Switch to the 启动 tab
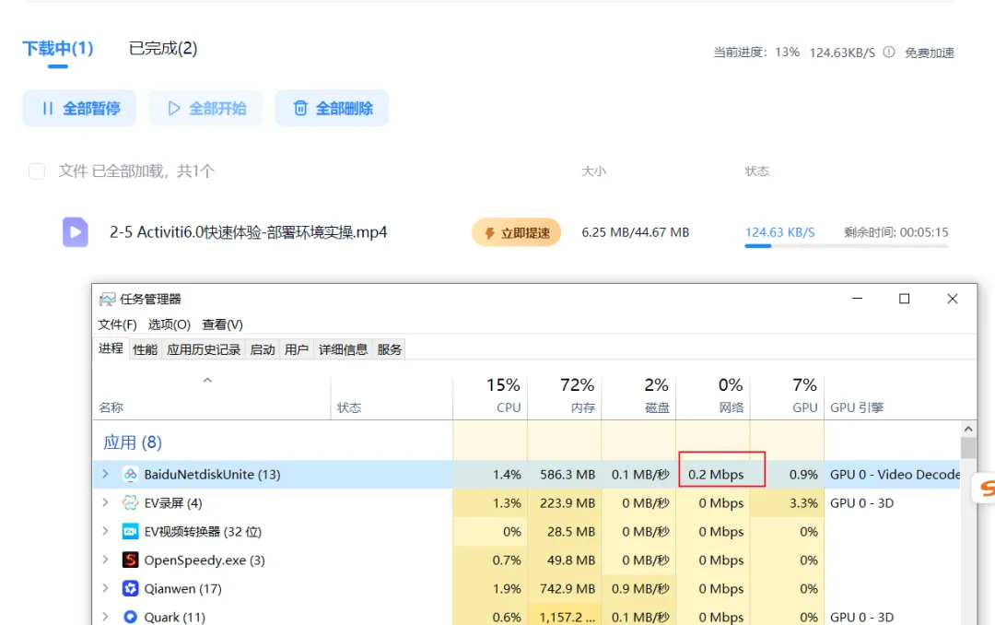995x625 pixels. coord(263,349)
